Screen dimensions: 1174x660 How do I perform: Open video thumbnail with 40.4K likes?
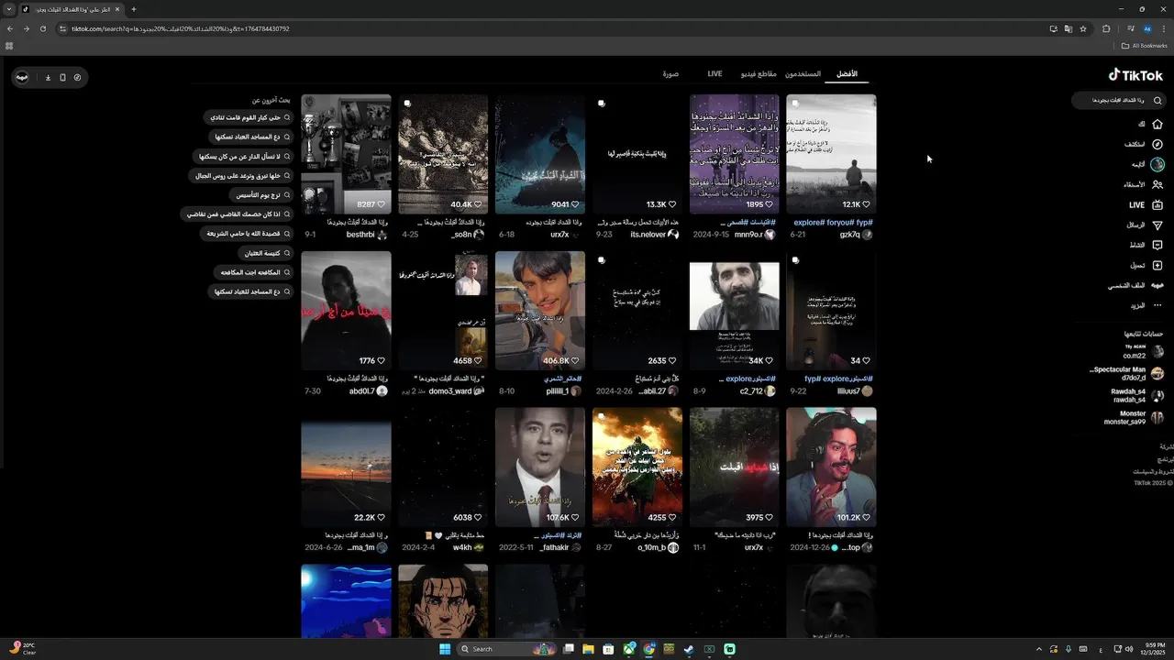coord(443,154)
